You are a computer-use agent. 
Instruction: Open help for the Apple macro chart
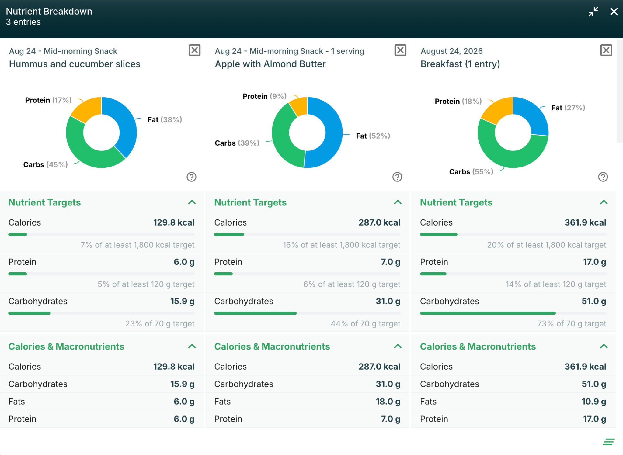397,177
